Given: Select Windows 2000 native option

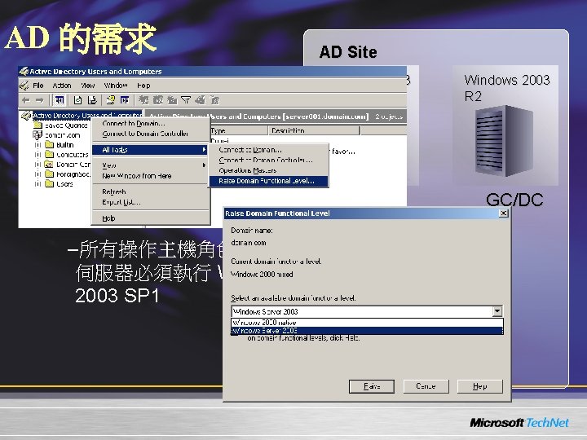Looking at the screenshot, I should pyautogui.click(x=367, y=322).
